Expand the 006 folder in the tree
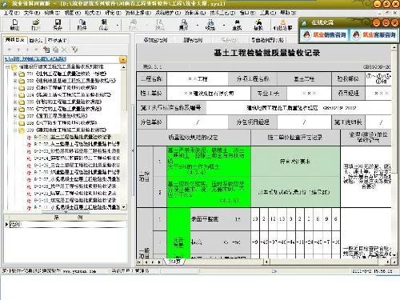The image size is (400, 300). [x=15, y=109]
